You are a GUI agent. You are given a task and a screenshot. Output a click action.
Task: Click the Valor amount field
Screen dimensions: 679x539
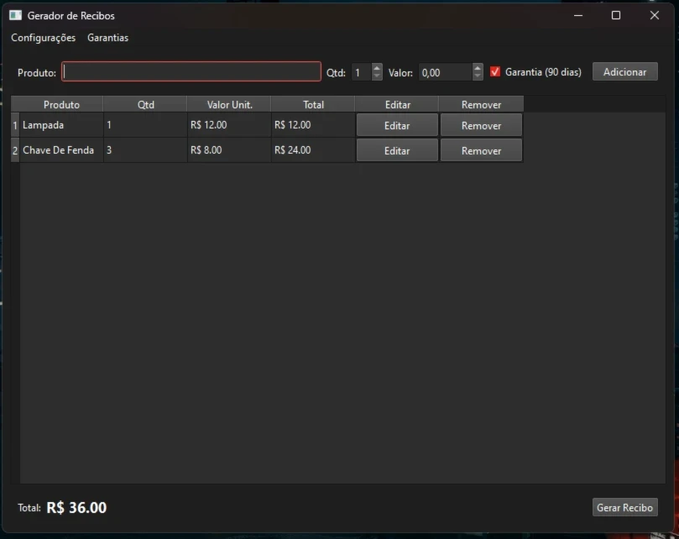coord(445,72)
